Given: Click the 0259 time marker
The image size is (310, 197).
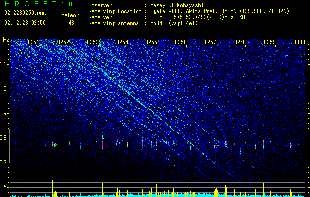Looking at the screenshot, I should 270,42.
